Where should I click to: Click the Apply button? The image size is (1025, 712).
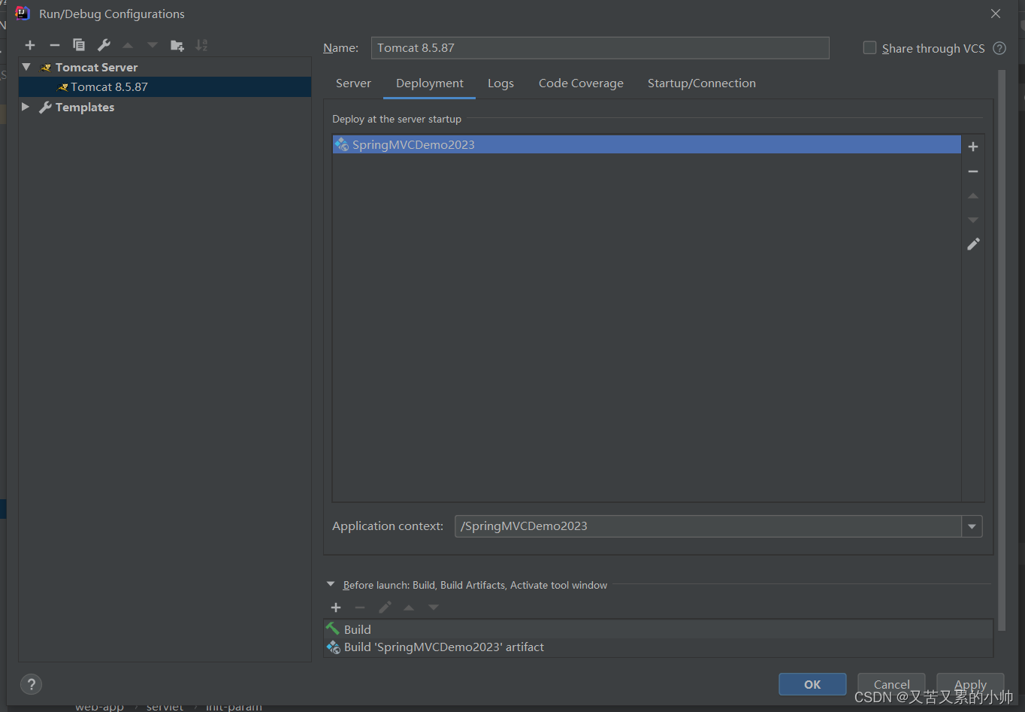[x=970, y=684]
